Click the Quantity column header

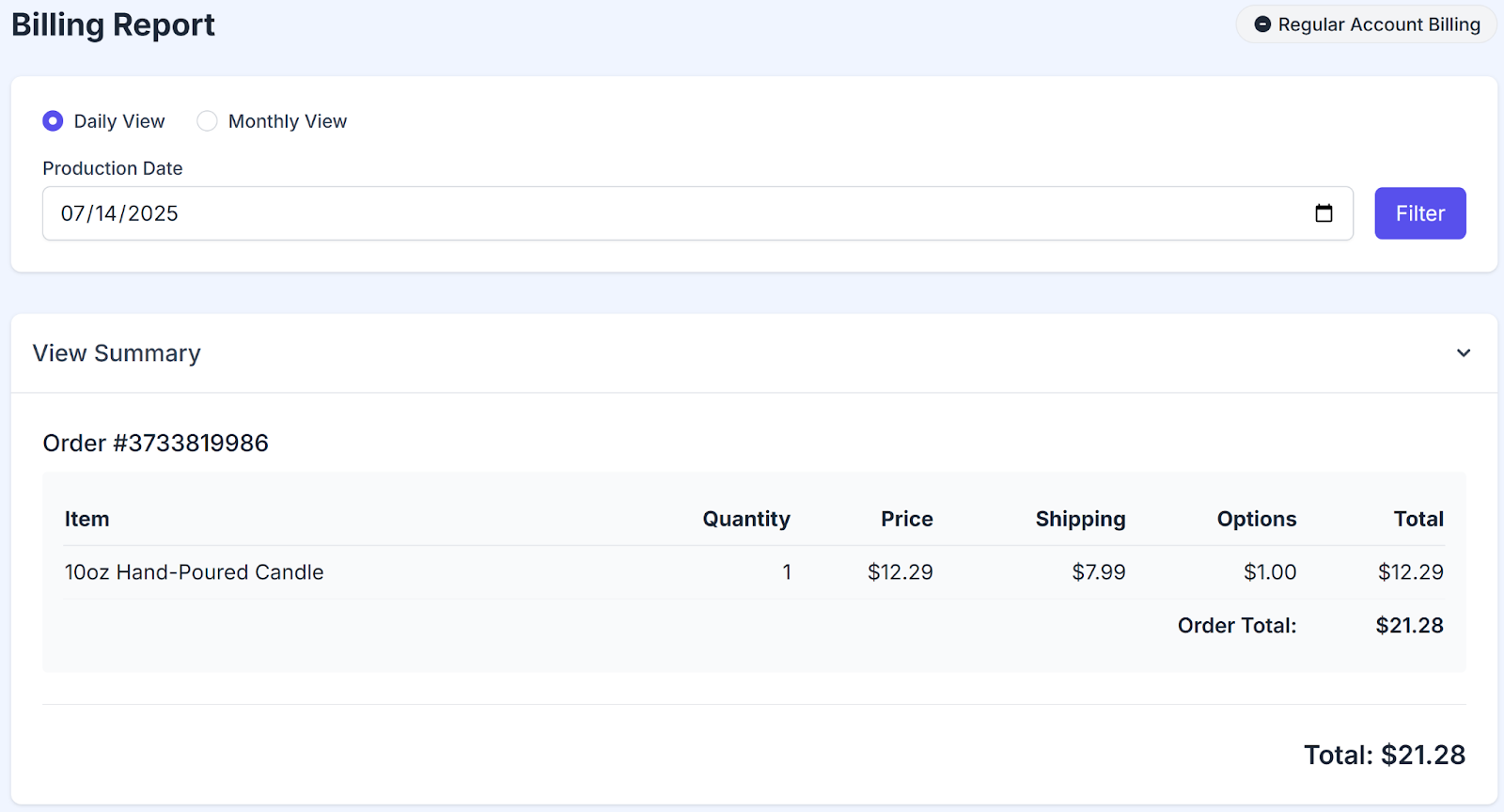coord(745,519)
